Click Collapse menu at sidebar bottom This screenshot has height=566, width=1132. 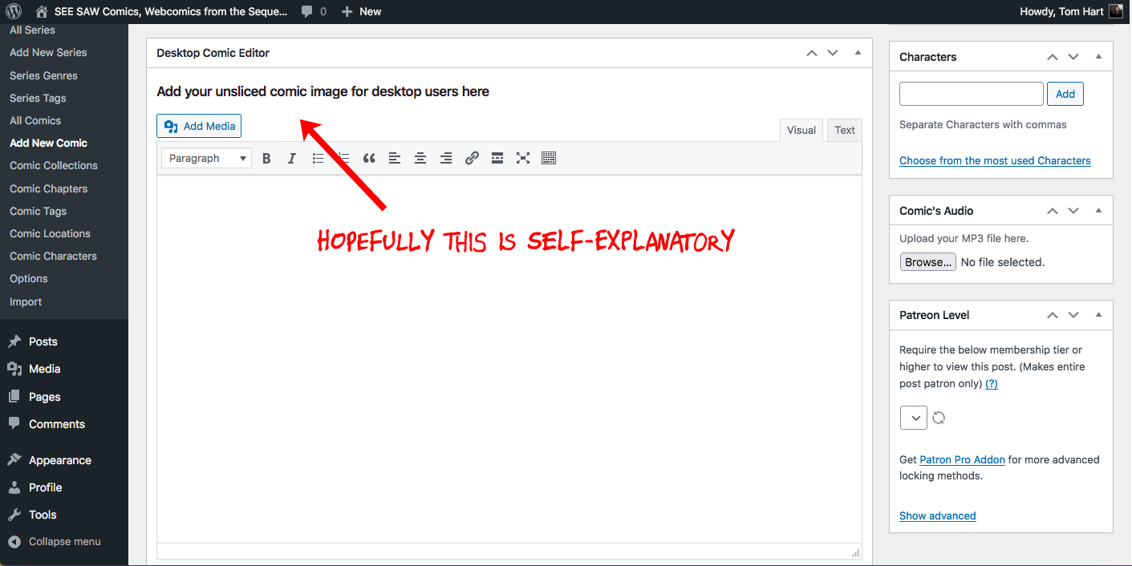point(64,541)
